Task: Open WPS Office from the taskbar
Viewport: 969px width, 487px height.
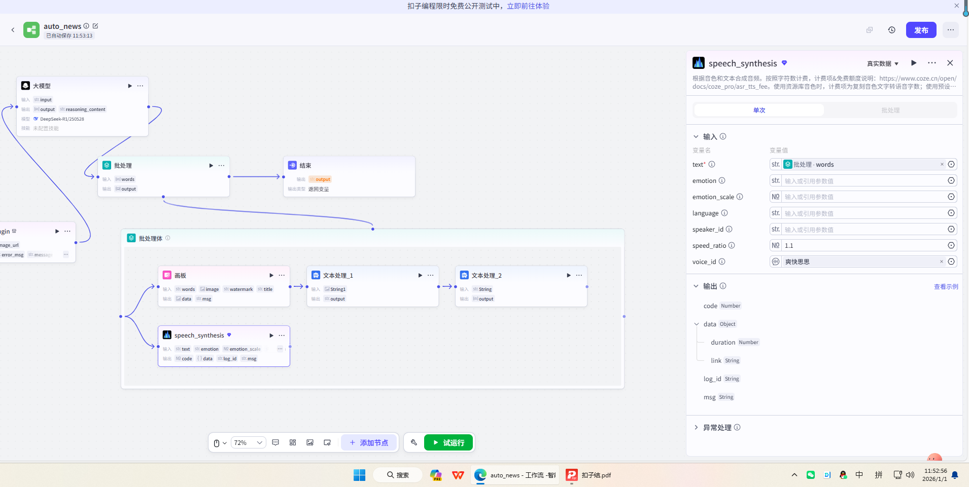Action: (458, 475)
